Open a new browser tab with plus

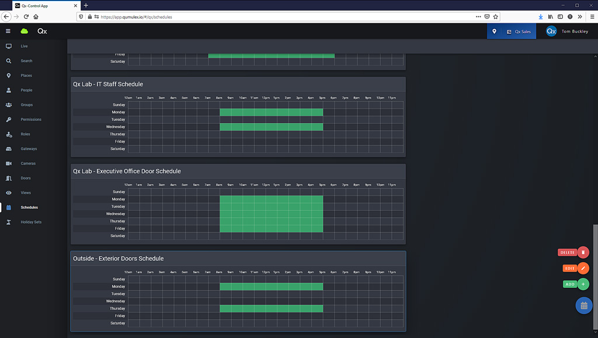(x=86, y=5)
